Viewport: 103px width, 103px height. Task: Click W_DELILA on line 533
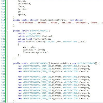click(x=57, y=72)
